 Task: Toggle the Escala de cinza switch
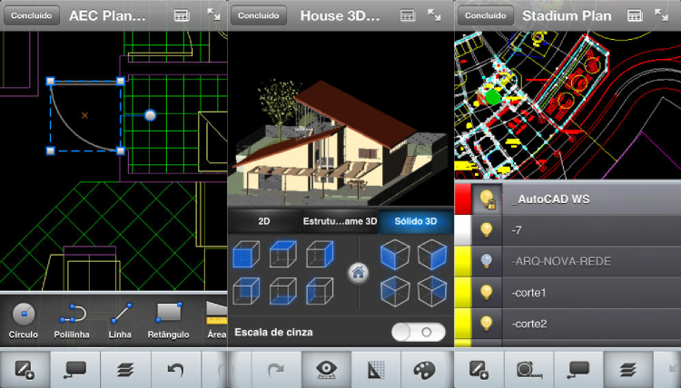coord(419,333)
